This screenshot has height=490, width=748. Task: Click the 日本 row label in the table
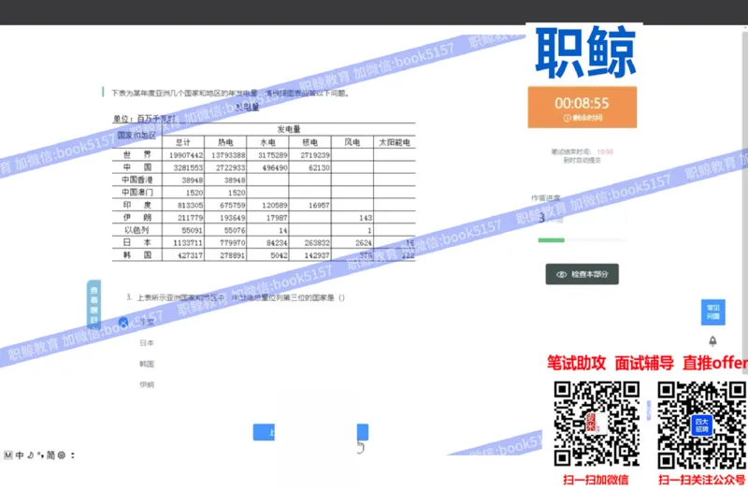coord(137,242)
